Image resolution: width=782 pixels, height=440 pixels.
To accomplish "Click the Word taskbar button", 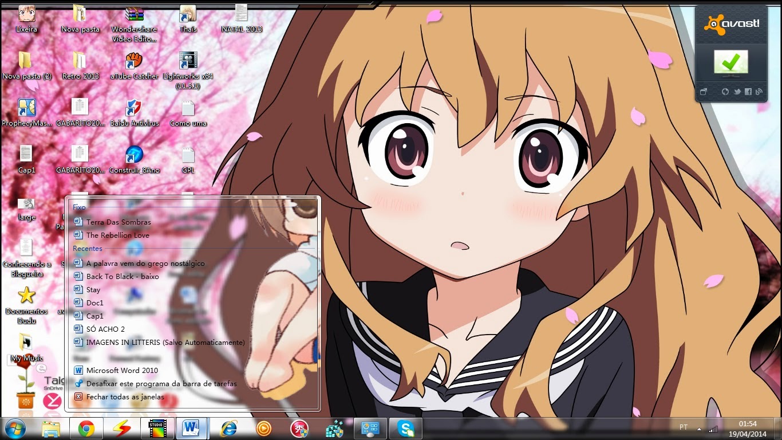I will 192,429.
